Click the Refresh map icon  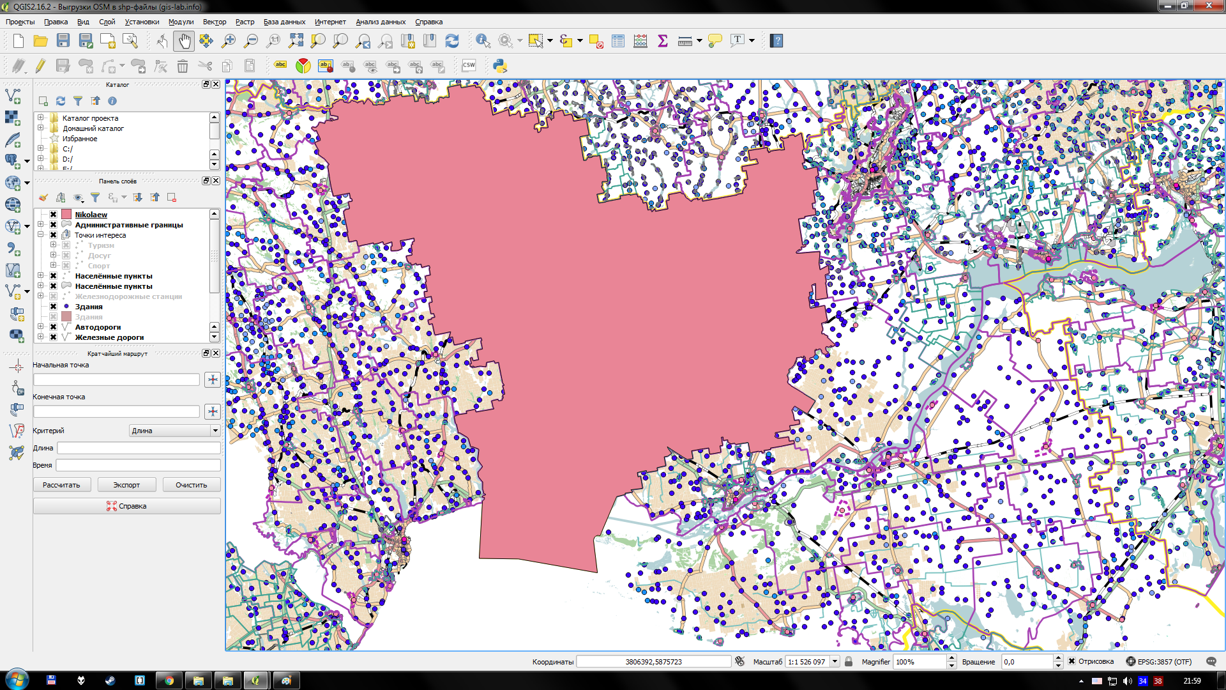452,41
